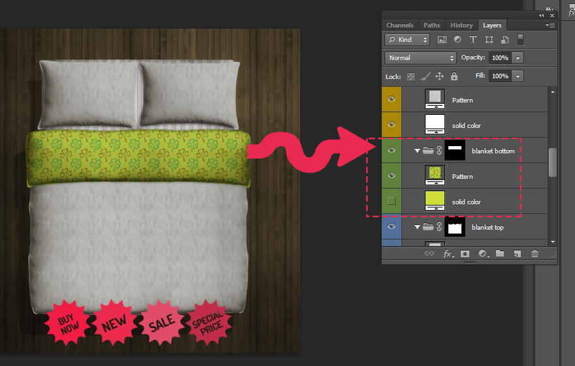Click the blanket bottom group folder icon
Screen dimensions: 575x366
click(428, 150)
